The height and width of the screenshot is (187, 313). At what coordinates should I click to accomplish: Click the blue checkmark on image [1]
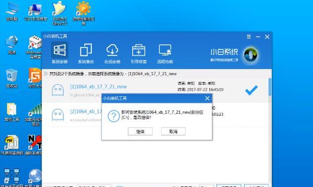(x=251, y=90)
